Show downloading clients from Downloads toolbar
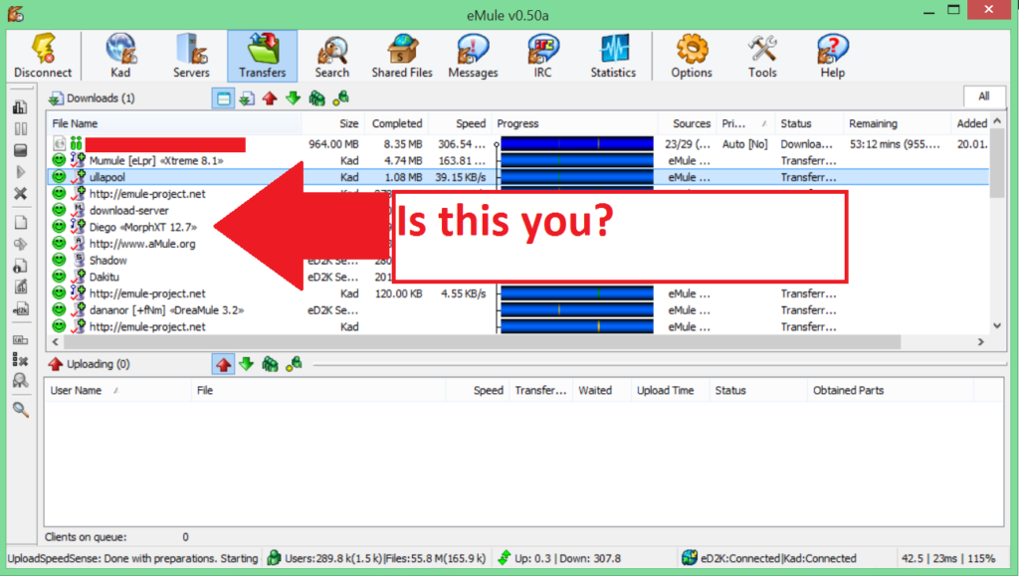Screen dimensions: 1019x576 pos(294,98)
